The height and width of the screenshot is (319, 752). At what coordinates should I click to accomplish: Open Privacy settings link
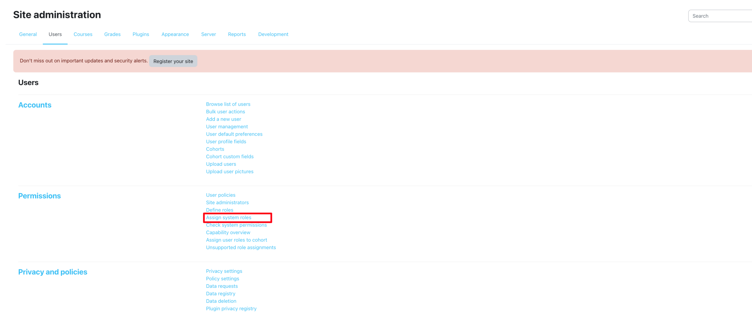coord(224,271)
